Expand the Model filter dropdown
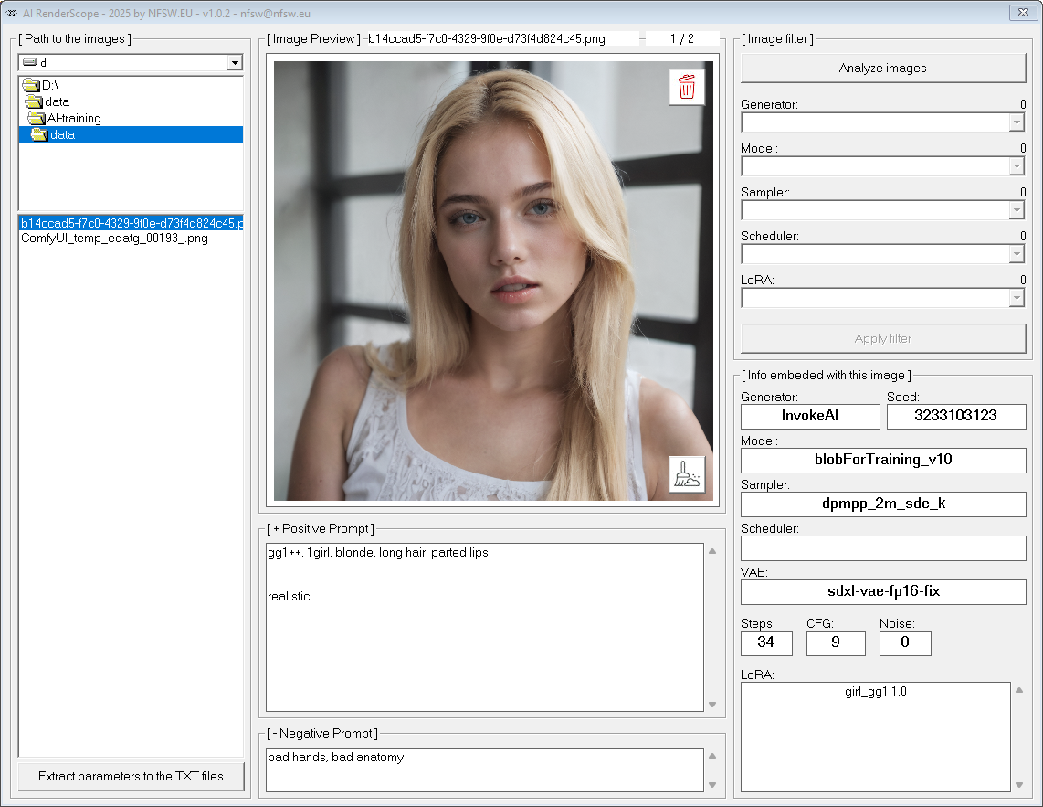The width and height of the screenshot is (1043, 807). click(1017, 166)
